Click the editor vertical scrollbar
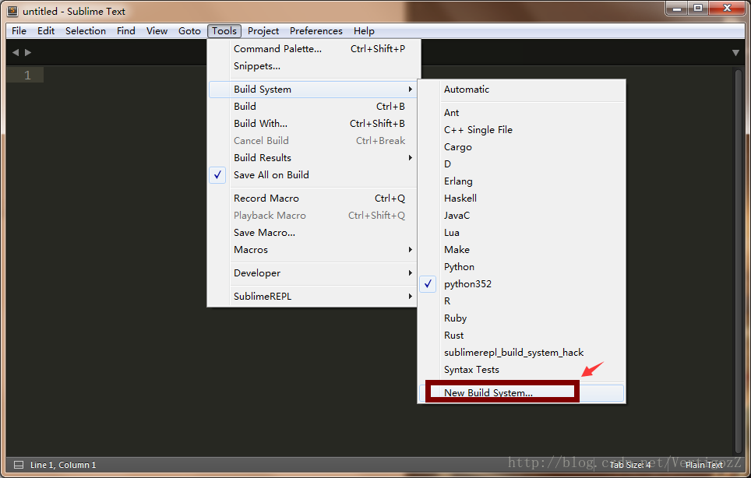This screenshot has width=751, height=478. pyautogui.click(x=738, y=262)
